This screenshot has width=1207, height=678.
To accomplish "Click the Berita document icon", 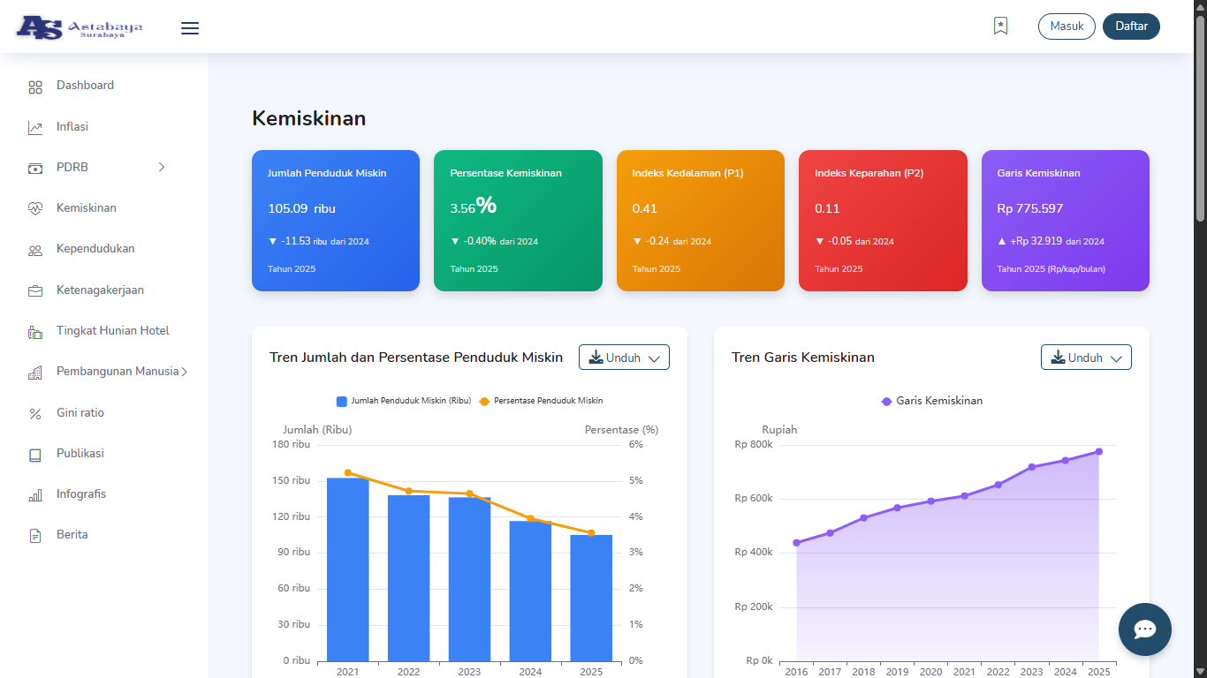I will (x=35, y=536).
